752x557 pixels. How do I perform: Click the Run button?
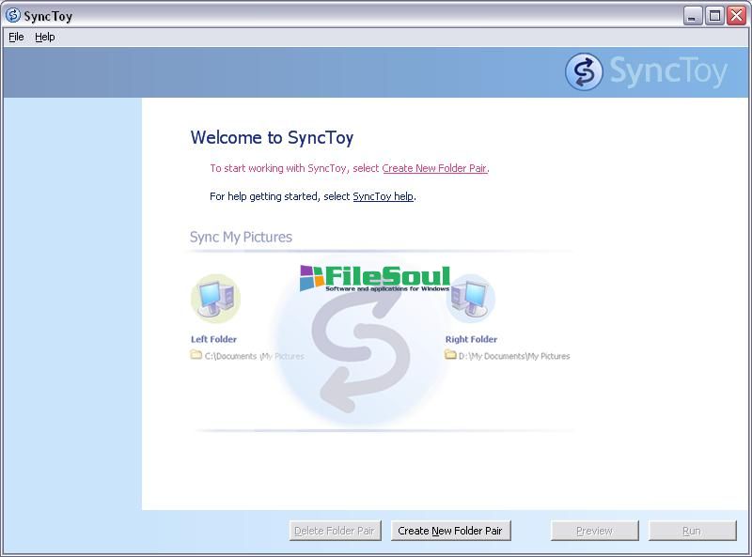692,531
